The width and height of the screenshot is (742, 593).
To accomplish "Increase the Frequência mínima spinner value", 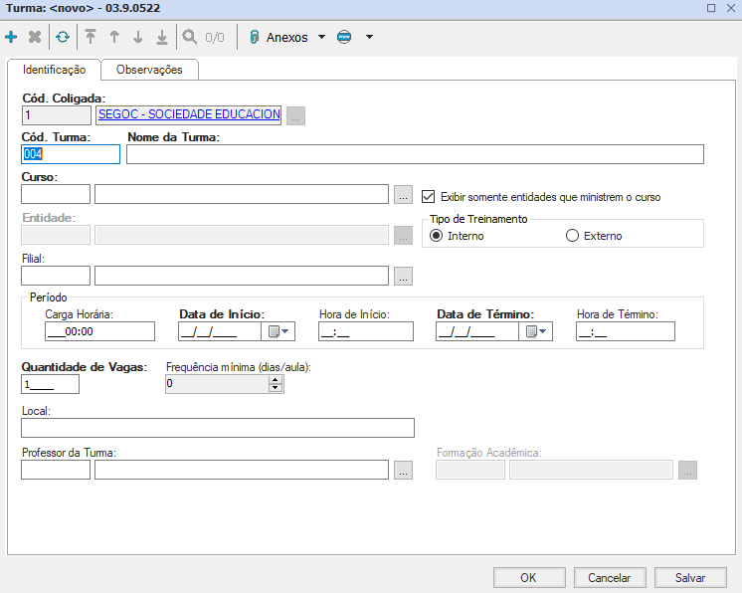I will click(x=276, y=378).
